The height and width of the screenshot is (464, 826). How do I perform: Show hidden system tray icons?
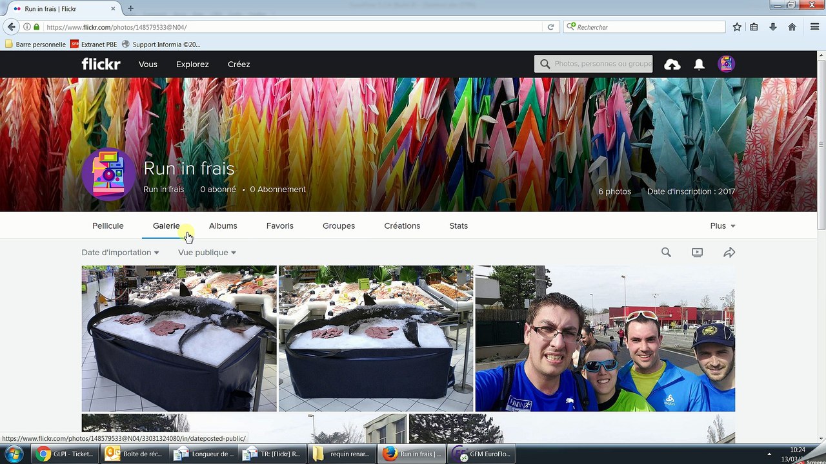(769, 454)
